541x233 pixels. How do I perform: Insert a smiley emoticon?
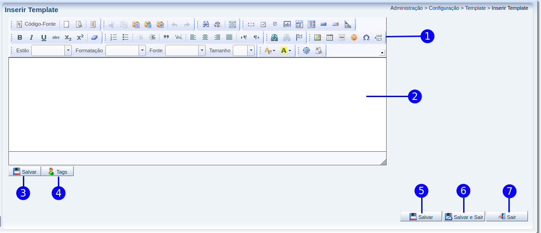pos(354,37)
